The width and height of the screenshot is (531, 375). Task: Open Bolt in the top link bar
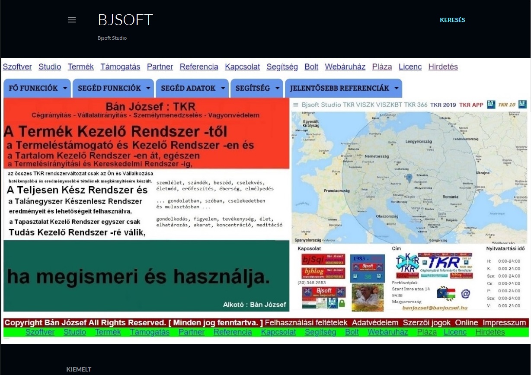[x=311, y=67]
